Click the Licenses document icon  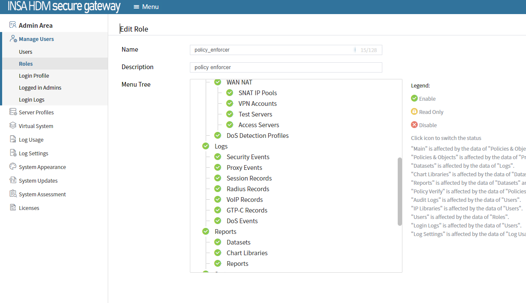pos(13,208)
